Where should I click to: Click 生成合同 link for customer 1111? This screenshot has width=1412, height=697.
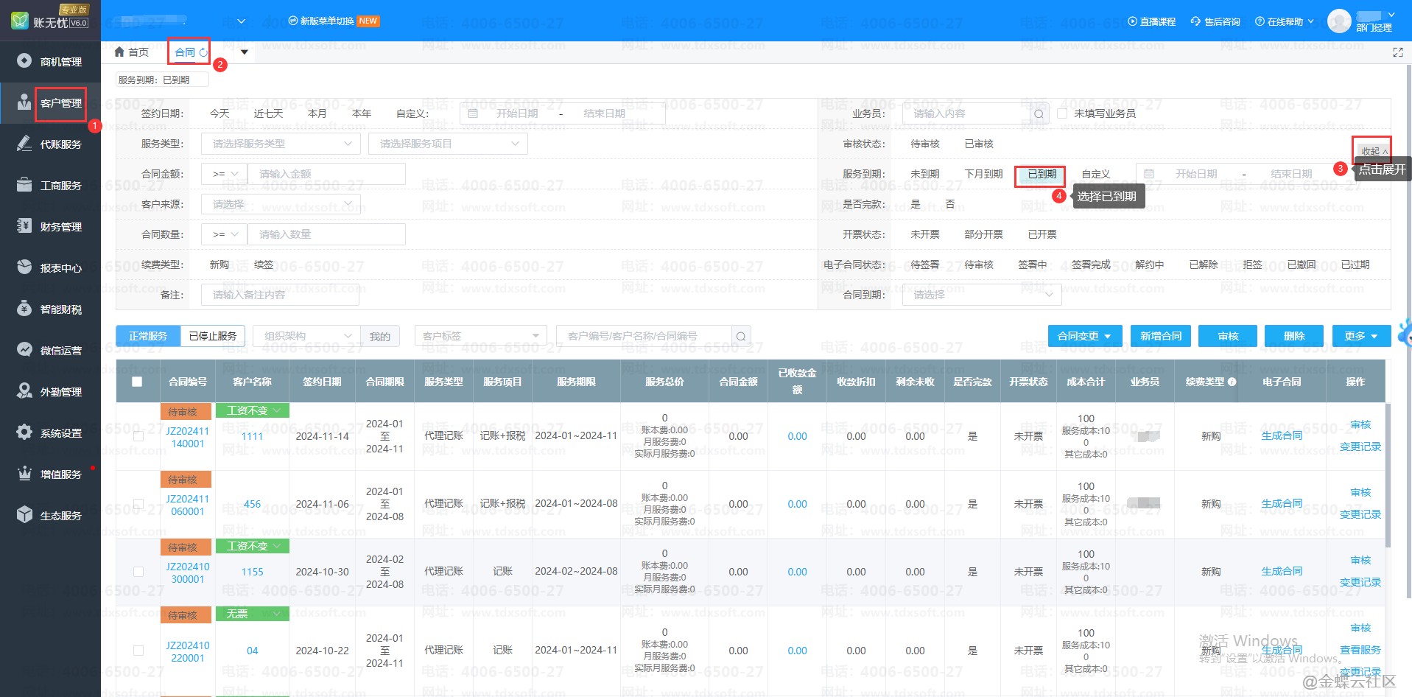[1281, 436]
